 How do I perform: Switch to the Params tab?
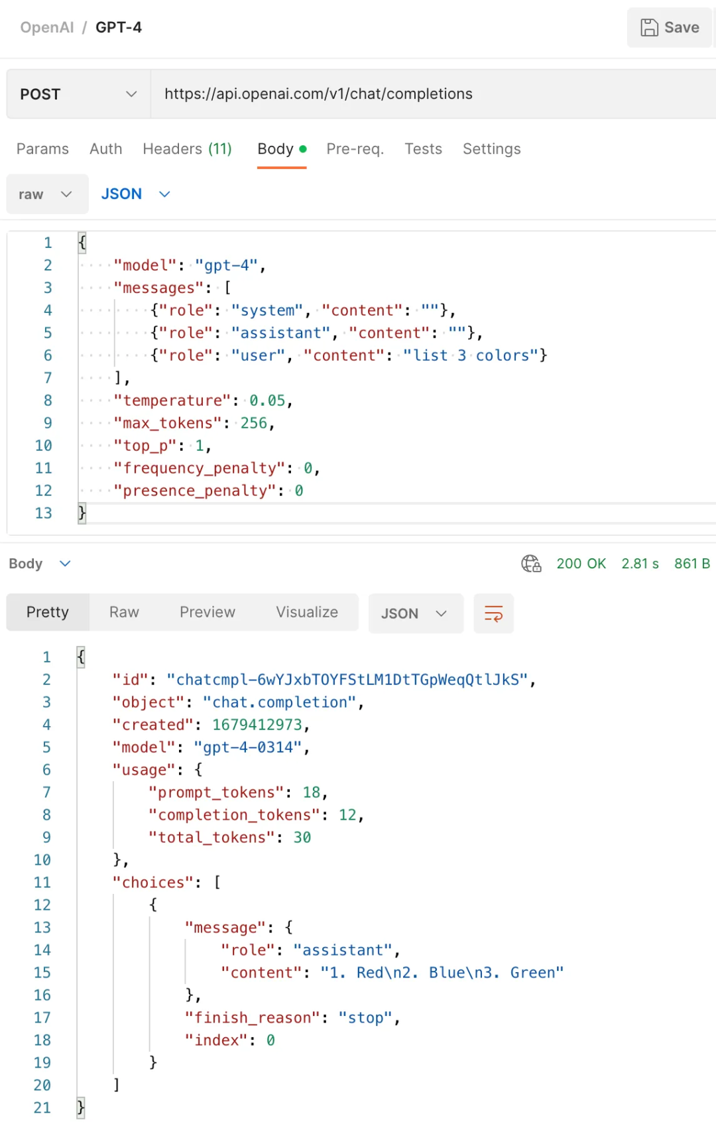(42, 149)
